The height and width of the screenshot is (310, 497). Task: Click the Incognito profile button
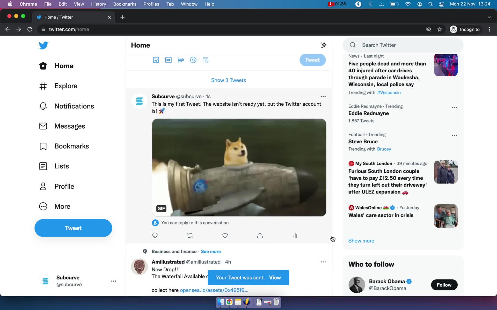tap(465, 29)
